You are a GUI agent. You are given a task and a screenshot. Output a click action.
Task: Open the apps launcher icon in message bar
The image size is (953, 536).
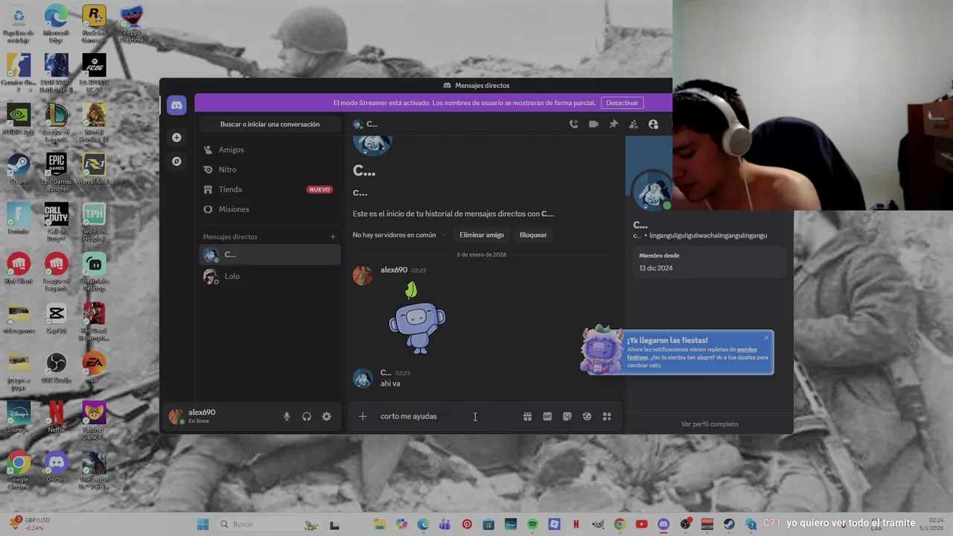click(x=607, y=417)
